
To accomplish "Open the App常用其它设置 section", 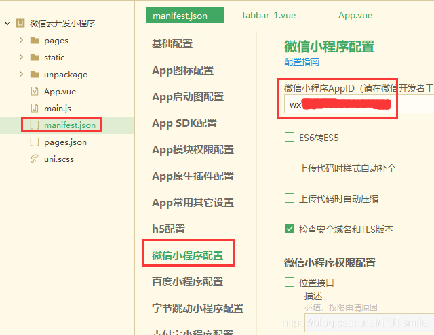I will pos(193,203).
